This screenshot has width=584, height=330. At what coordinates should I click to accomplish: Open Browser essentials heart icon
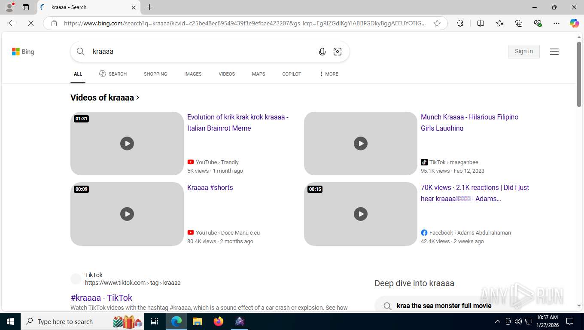click(x=538, y=23)
